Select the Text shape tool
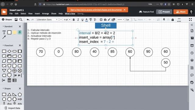The width and height of the screenshot is (195, 110). click(x=4, y=32)
